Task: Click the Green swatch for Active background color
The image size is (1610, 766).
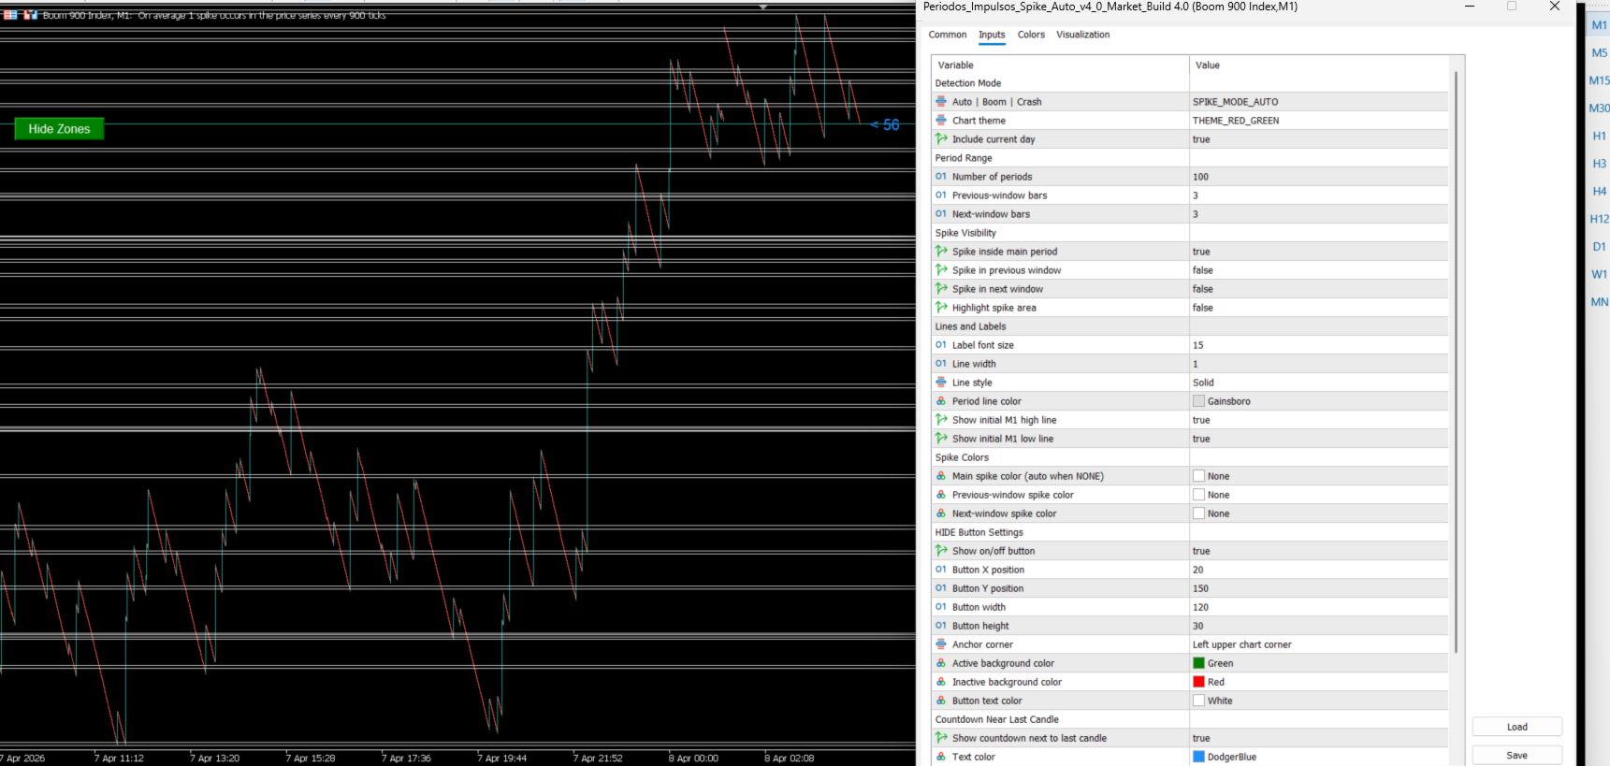Action: [1198, 663]
